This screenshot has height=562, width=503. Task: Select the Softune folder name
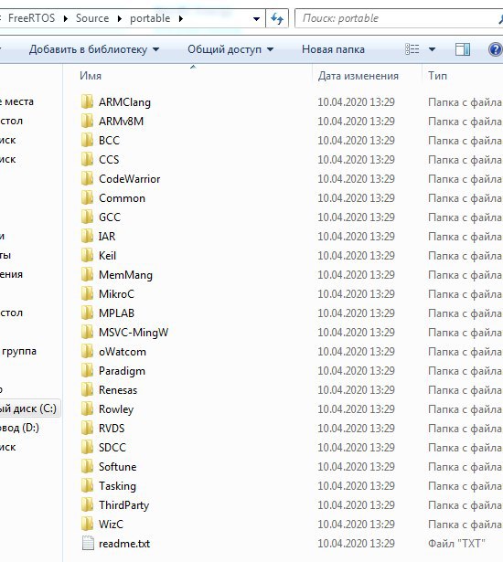pyautogui.click(x=117, y=467)
